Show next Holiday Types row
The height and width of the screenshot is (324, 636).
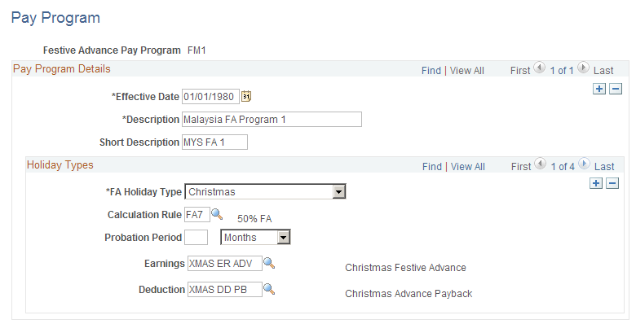click(584, 164)
